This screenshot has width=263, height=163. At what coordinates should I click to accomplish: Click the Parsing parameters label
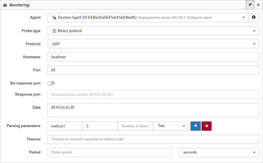[x=24, y=126]
